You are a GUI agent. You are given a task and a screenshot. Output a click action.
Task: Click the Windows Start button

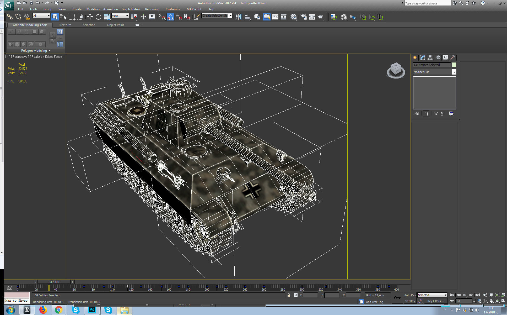[x=10, y=310]
